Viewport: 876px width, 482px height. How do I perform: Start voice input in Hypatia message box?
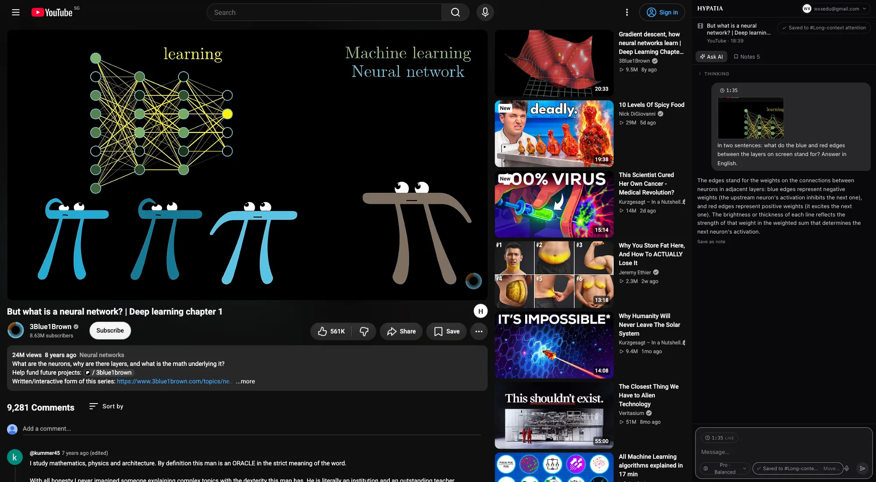pyautogui.click(x=847, y=468)
